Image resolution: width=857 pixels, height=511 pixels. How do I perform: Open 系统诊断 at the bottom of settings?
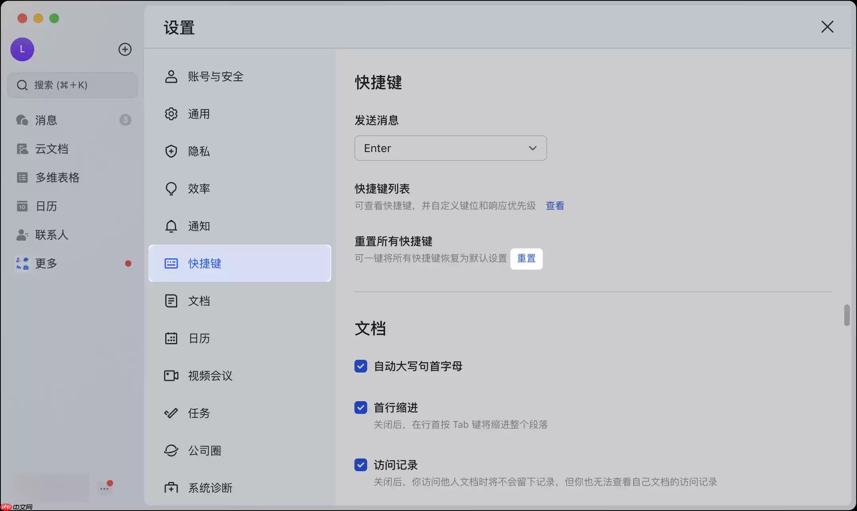(210, 487)
